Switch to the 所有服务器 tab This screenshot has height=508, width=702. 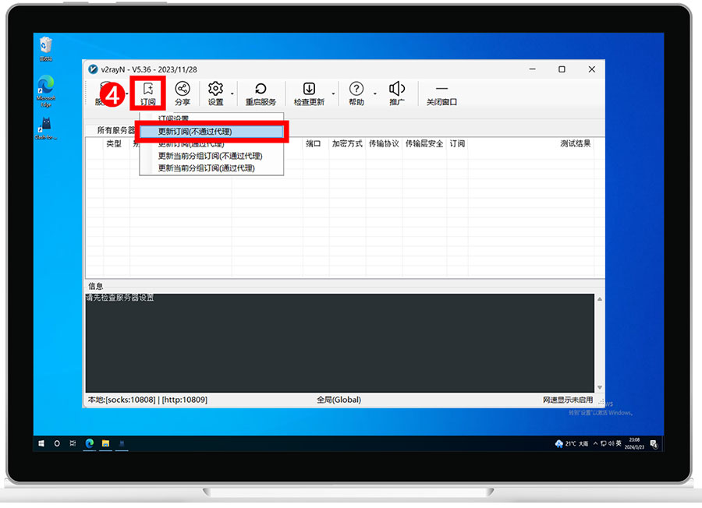115,130
